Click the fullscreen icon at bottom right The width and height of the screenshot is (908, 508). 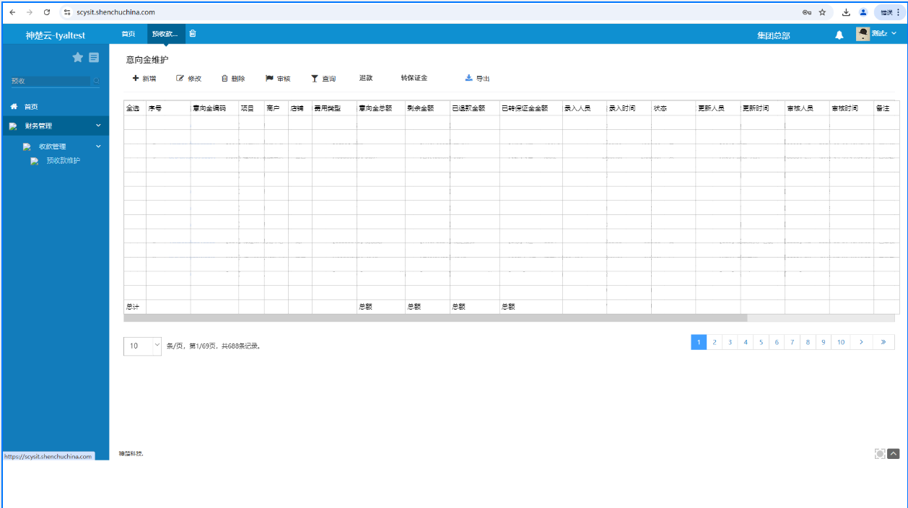point(880,453)
